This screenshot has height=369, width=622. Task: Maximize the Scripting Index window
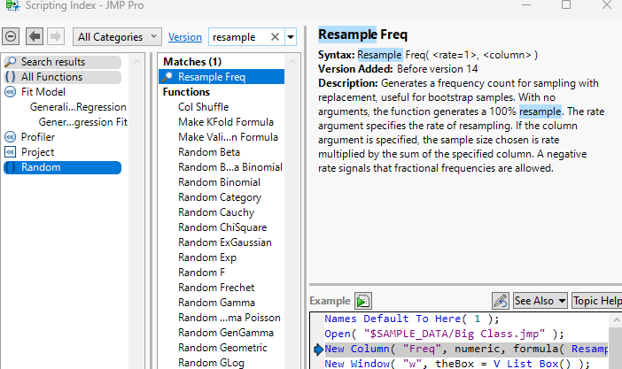click(x=566, y=5)
